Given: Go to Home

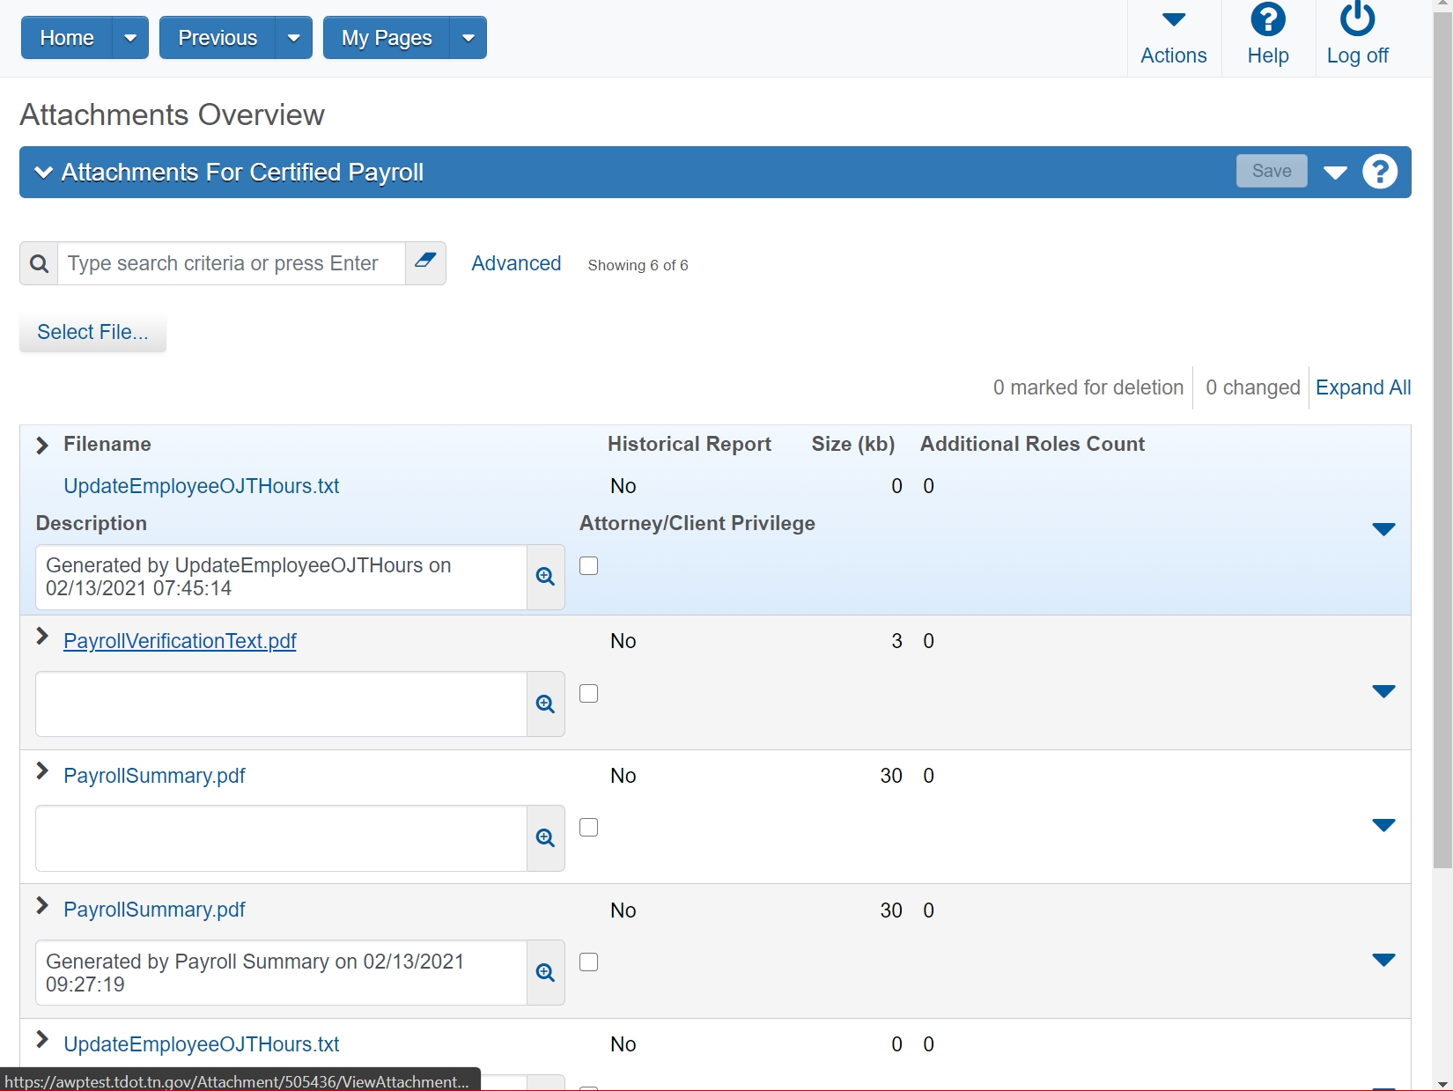Looking at the screenshot, I should pos(67,38).
